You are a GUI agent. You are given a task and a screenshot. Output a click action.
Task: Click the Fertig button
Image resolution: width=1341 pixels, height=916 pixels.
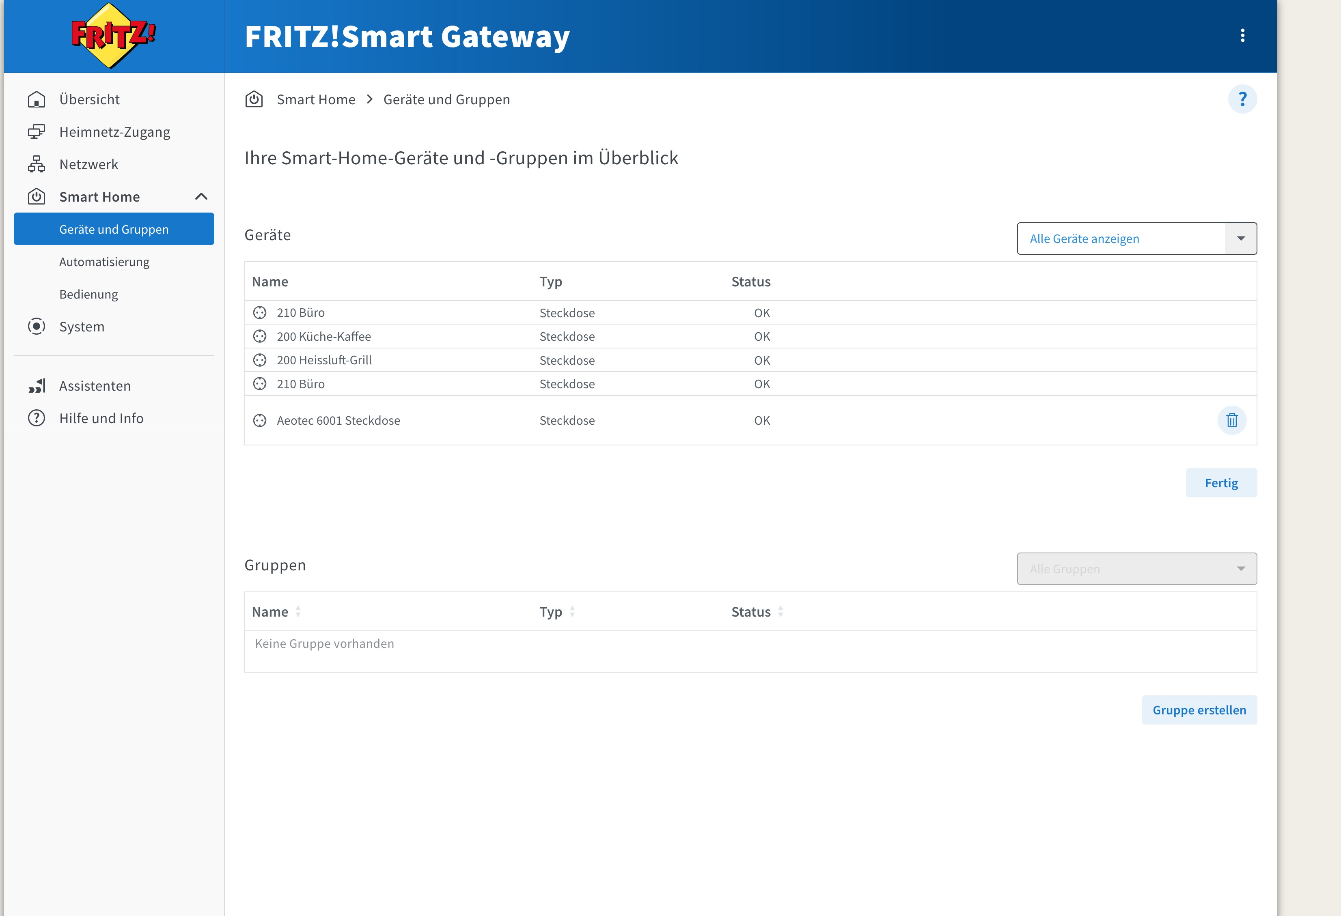[1221, 482]
